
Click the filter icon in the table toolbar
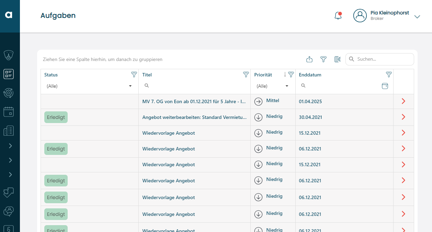323,59
